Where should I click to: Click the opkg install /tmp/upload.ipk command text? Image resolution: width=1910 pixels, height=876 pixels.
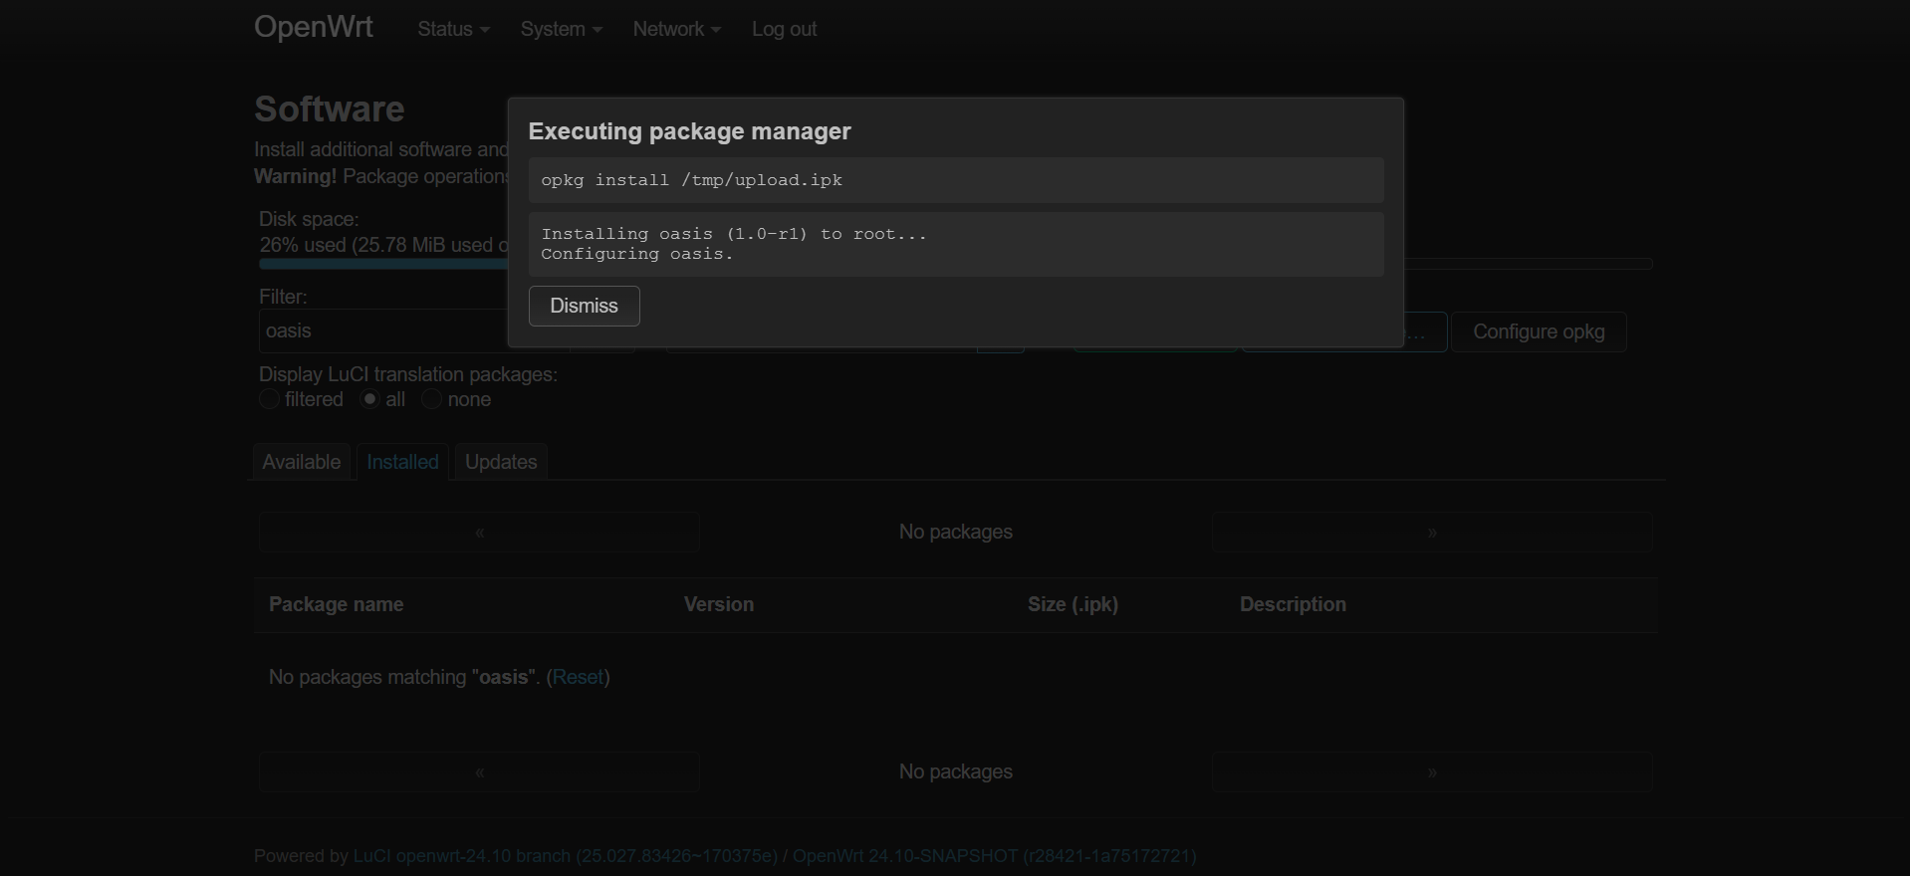click(x=691, y=180)
